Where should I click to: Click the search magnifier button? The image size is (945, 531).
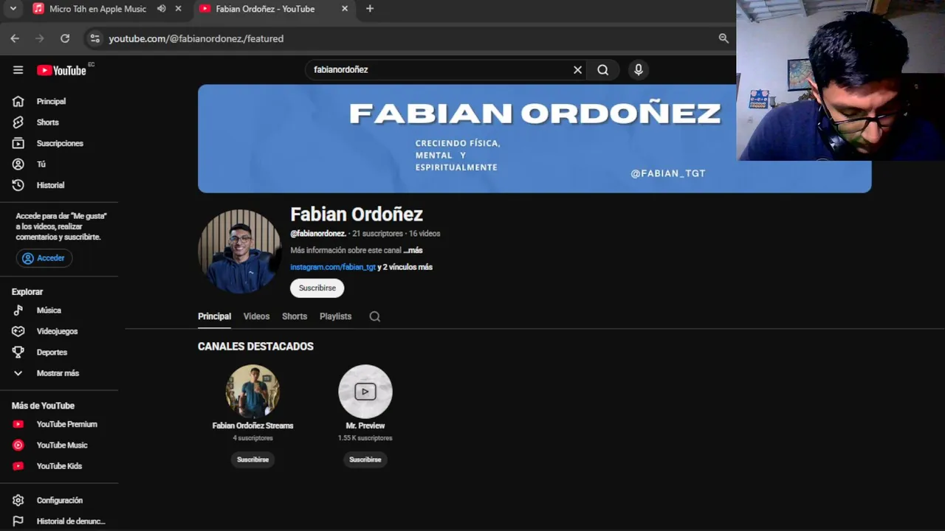pos(603,70)
